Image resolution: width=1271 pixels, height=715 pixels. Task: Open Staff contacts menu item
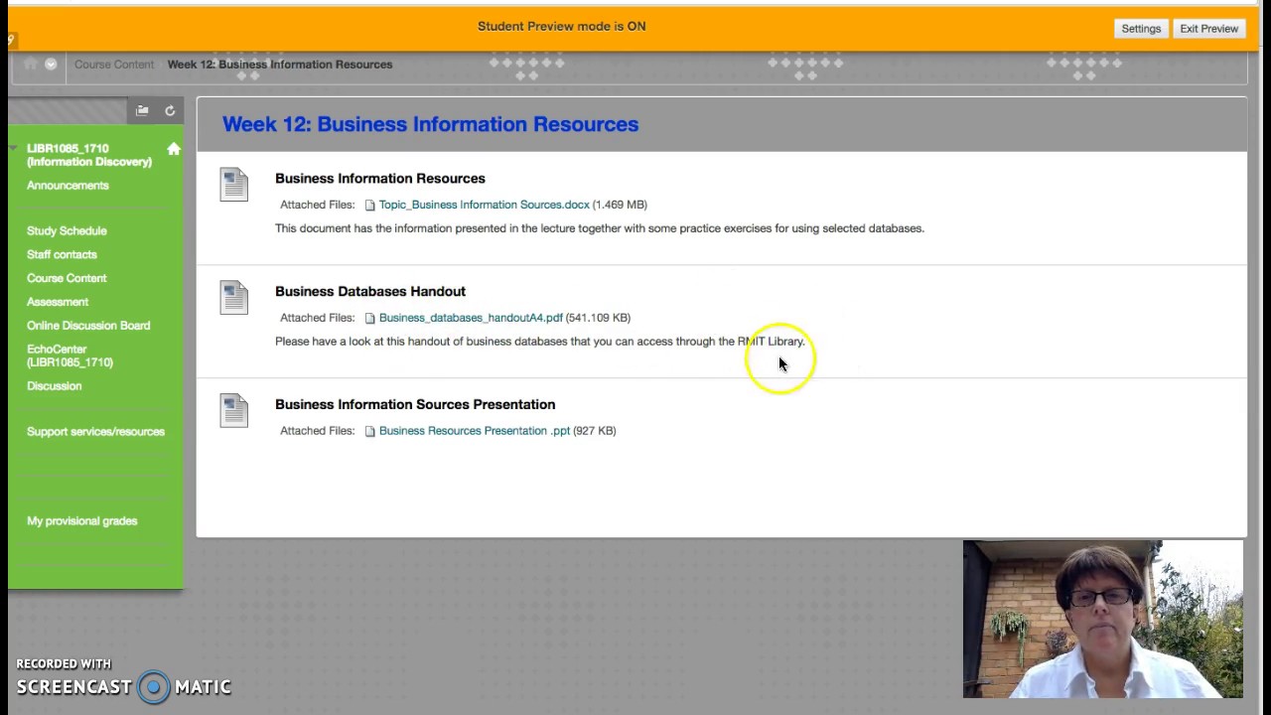tap(62, 255)
